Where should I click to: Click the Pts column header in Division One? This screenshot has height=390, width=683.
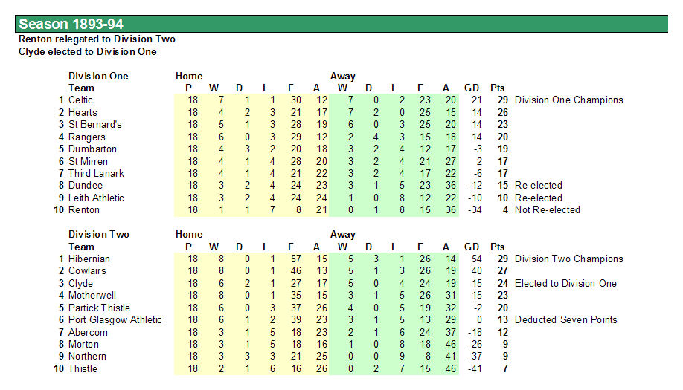tap(498, 88)
